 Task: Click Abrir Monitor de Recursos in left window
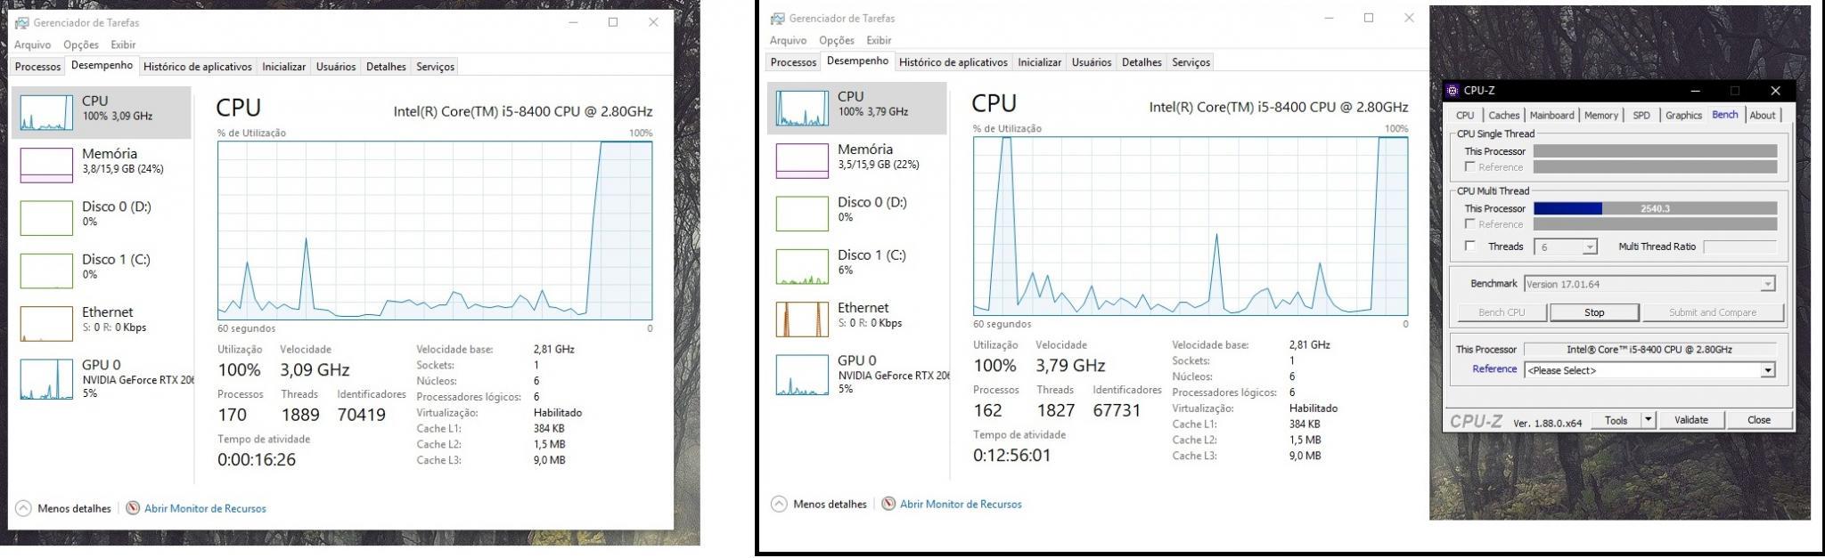(205, 508)
